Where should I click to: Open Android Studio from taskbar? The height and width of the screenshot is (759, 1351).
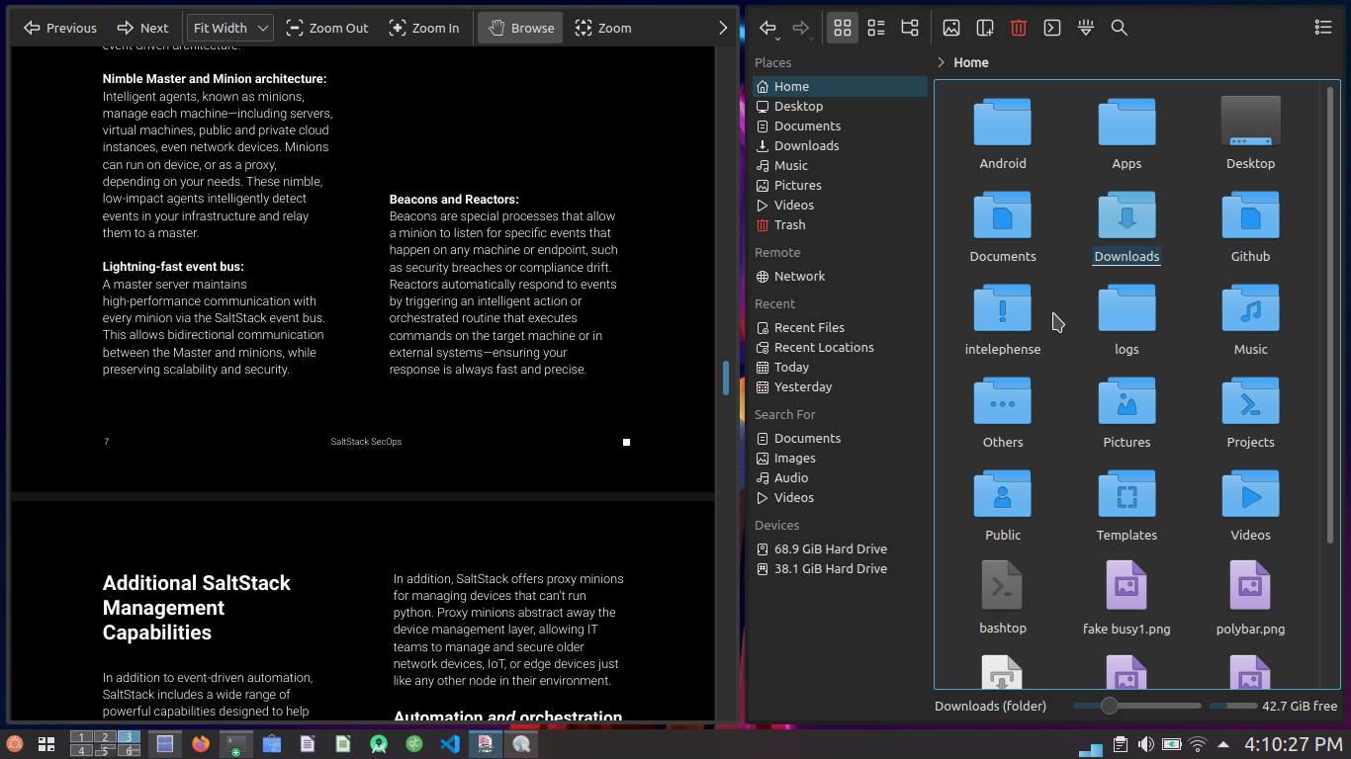point(379,744)
